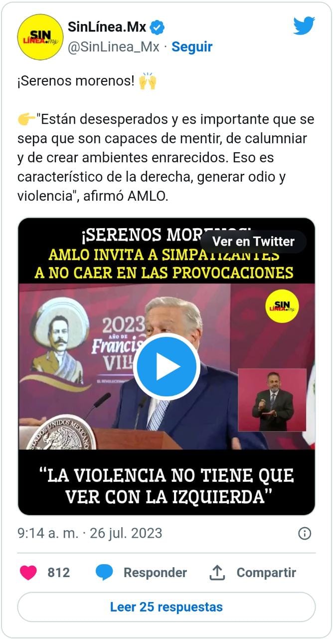Image resolution: width=333 pixels, height=639 pixels.
Task: Like the tweet with the heart icon
Action: 28,573
